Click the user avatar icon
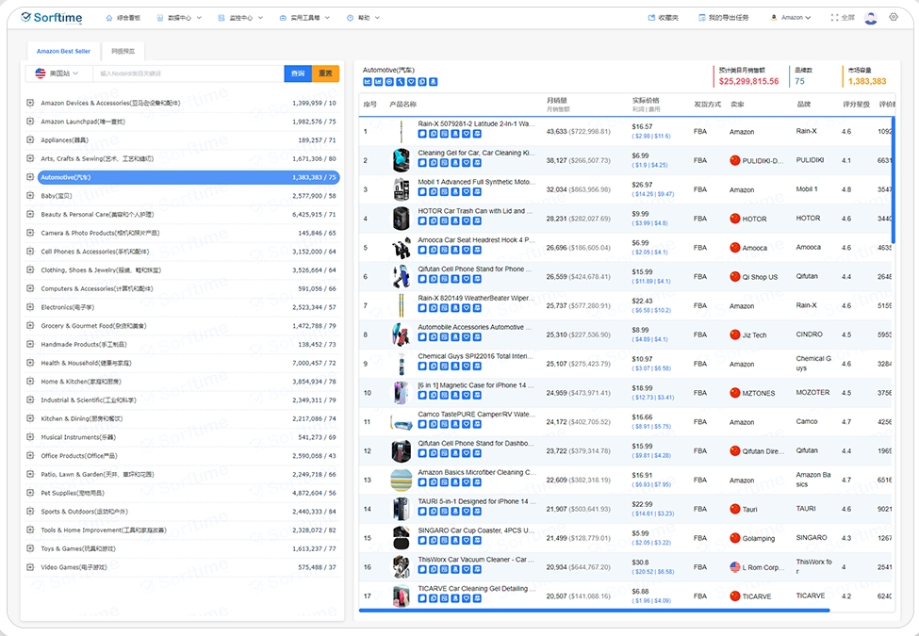Screen dimensions: 919x636 pyautogui.click(x=870, y=18)
